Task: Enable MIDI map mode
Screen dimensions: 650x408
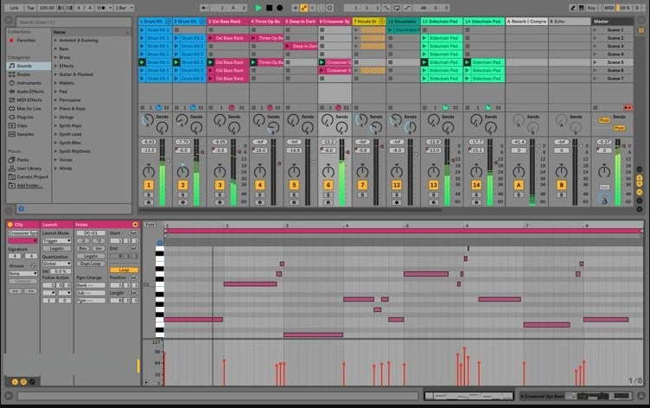Action: [609, 8]
